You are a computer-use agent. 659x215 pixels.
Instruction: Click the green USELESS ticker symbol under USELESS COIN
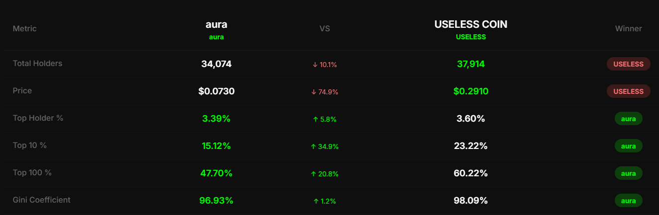(471, 37)
